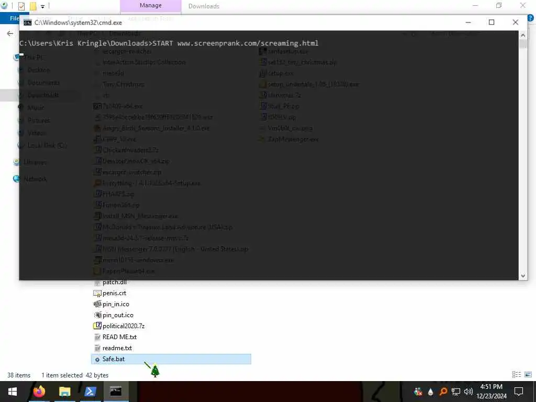Click the cmd.exe window title text

(x=78, y=23)
